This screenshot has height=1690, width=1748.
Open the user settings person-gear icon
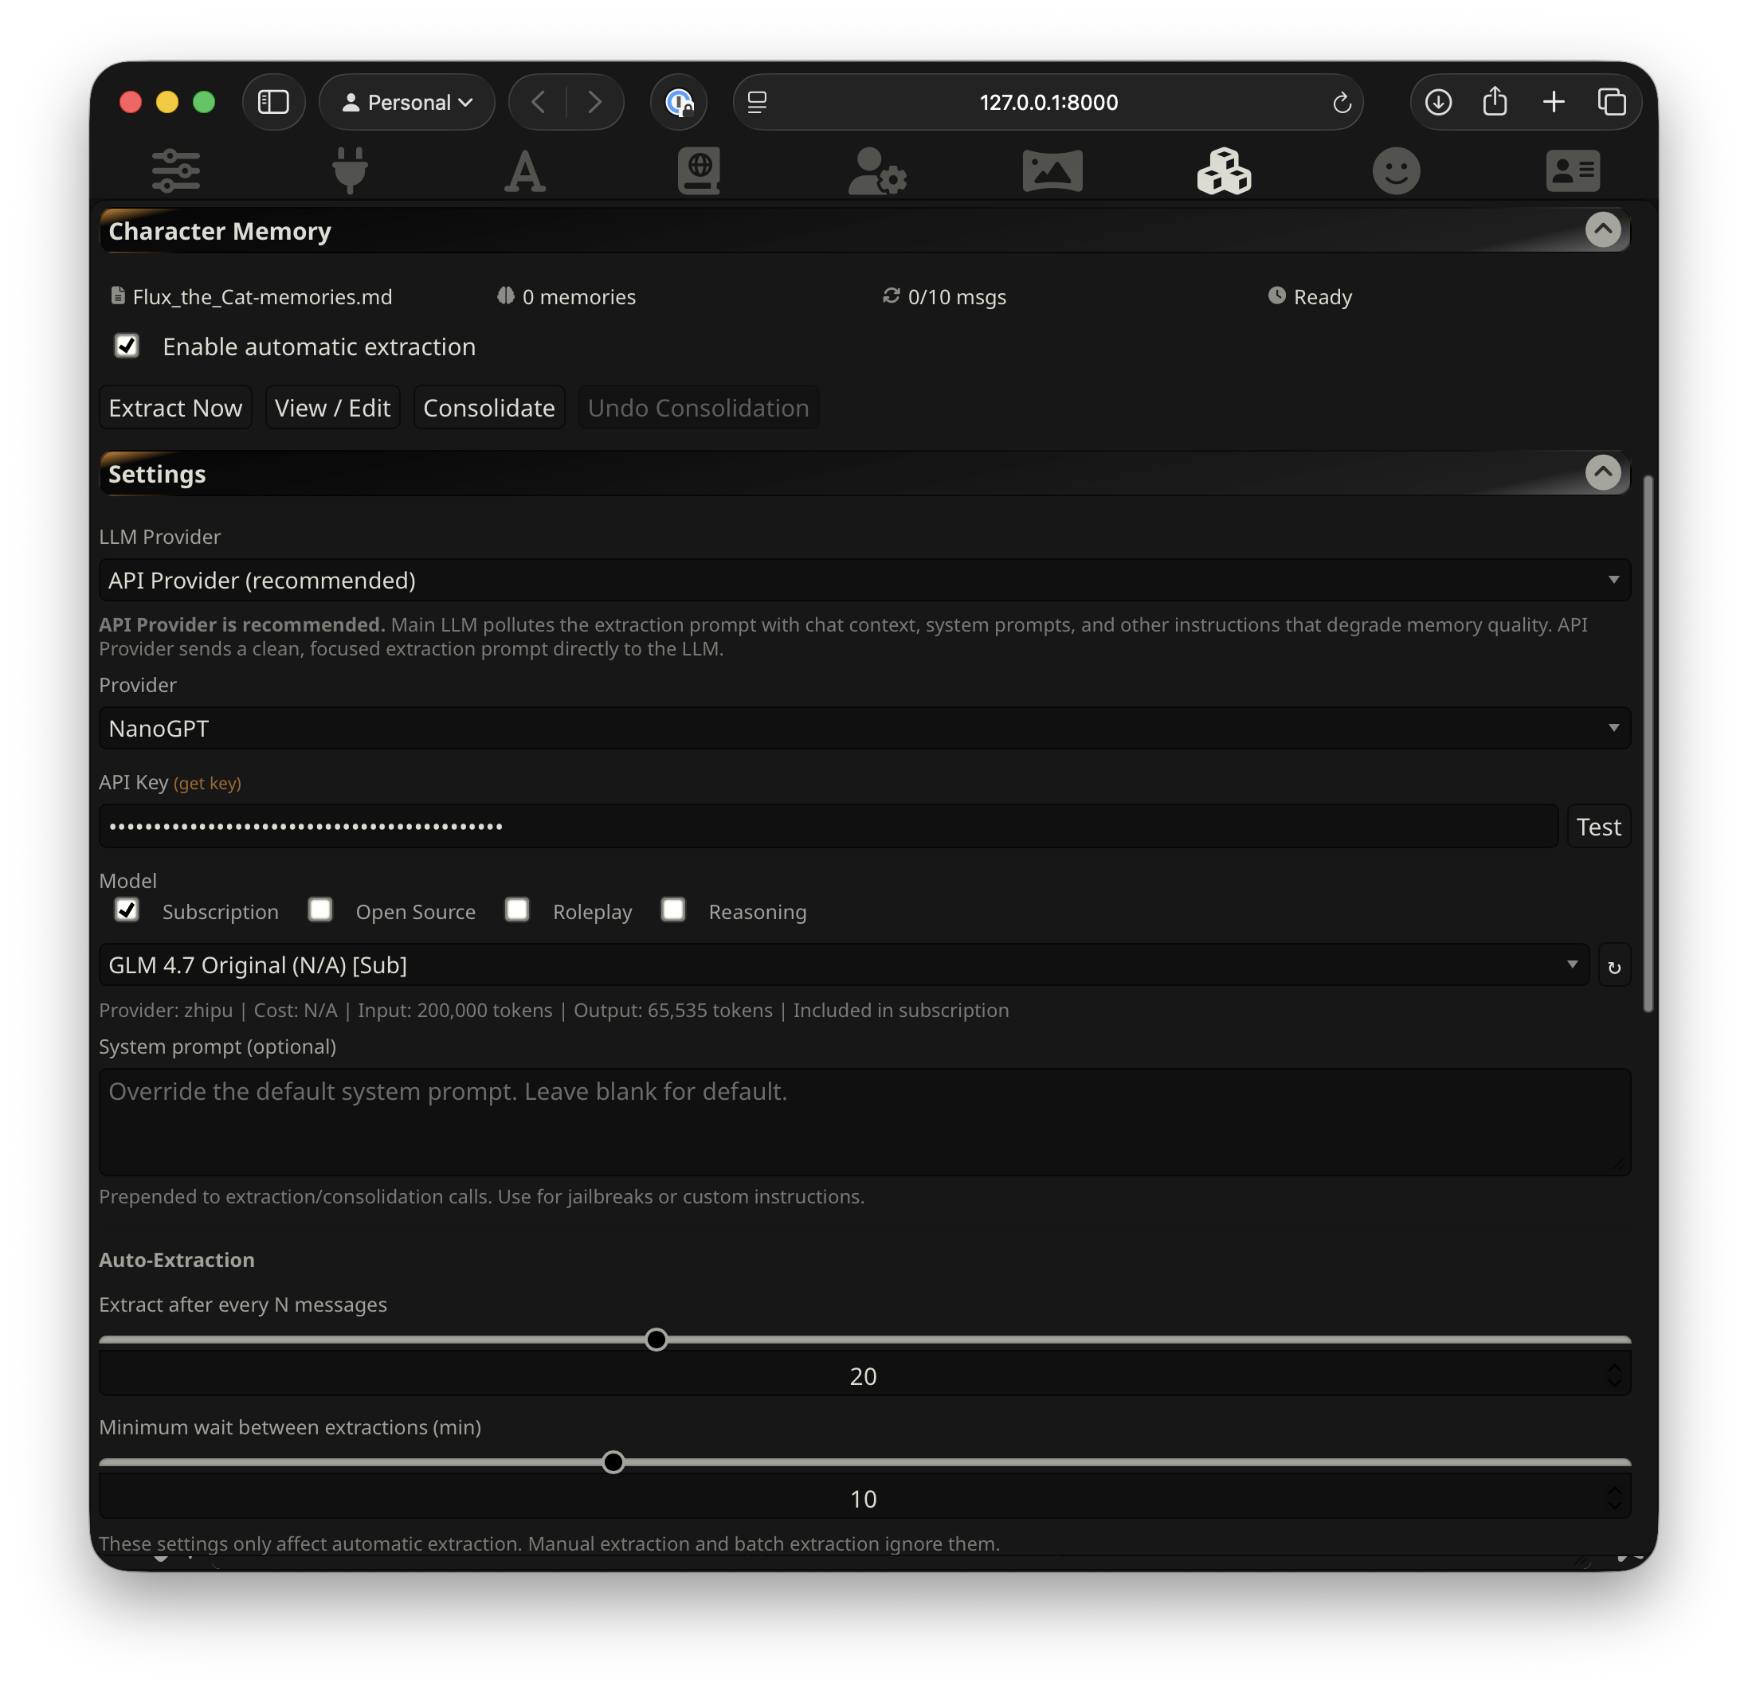(x=876, y=170)
